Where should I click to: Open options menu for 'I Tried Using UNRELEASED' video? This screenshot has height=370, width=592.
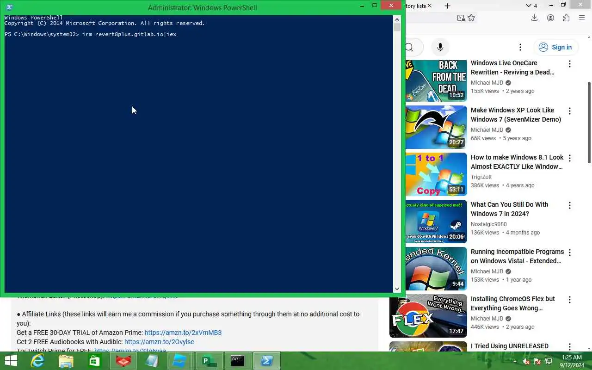click(570, 347)
